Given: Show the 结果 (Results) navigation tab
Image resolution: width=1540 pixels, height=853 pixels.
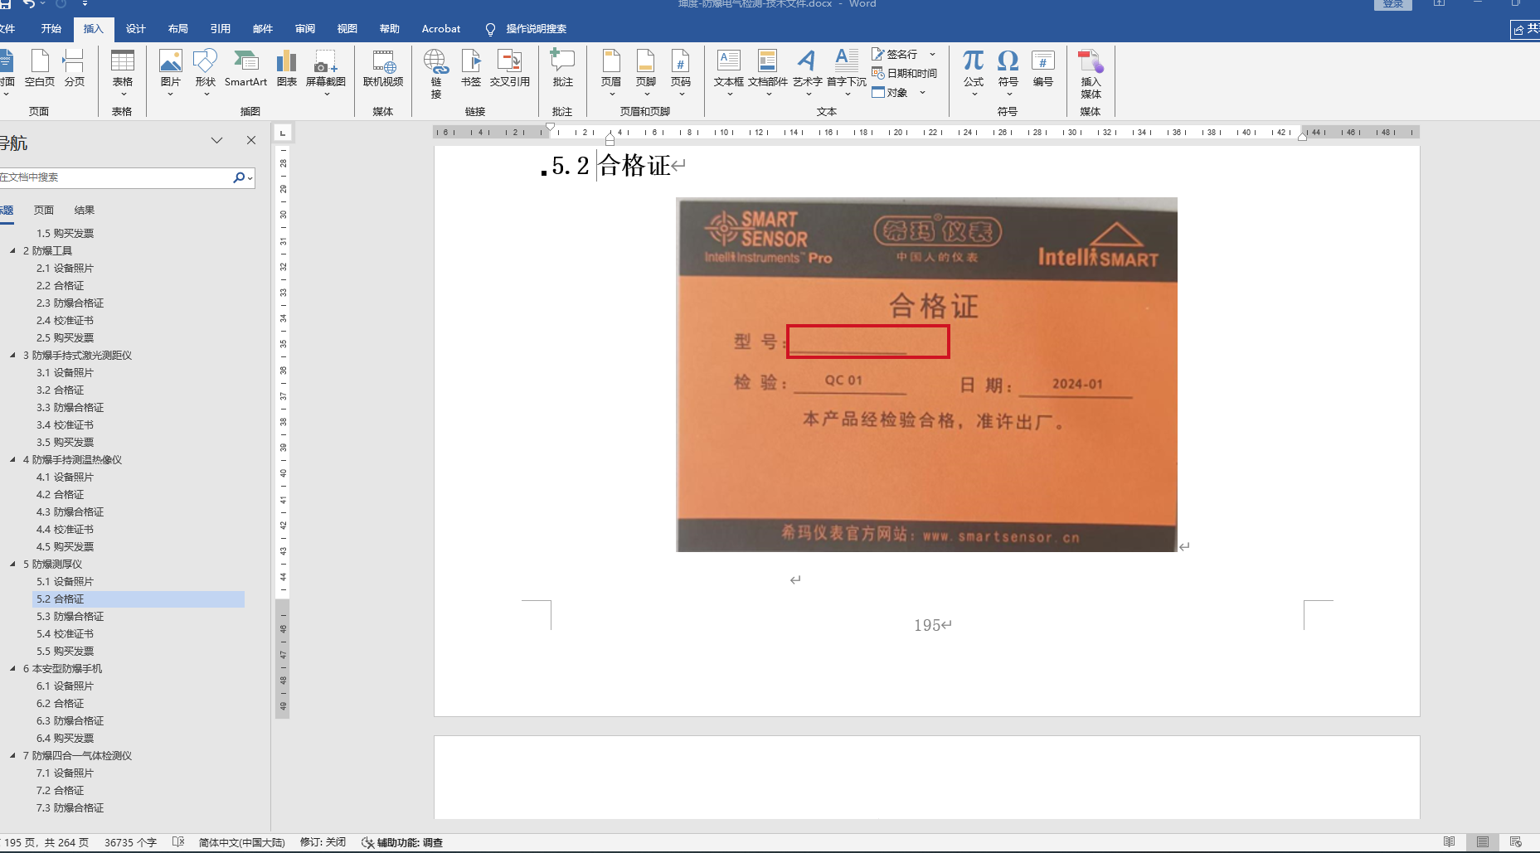Looking at the screenshot, I should tap(85, 211).
